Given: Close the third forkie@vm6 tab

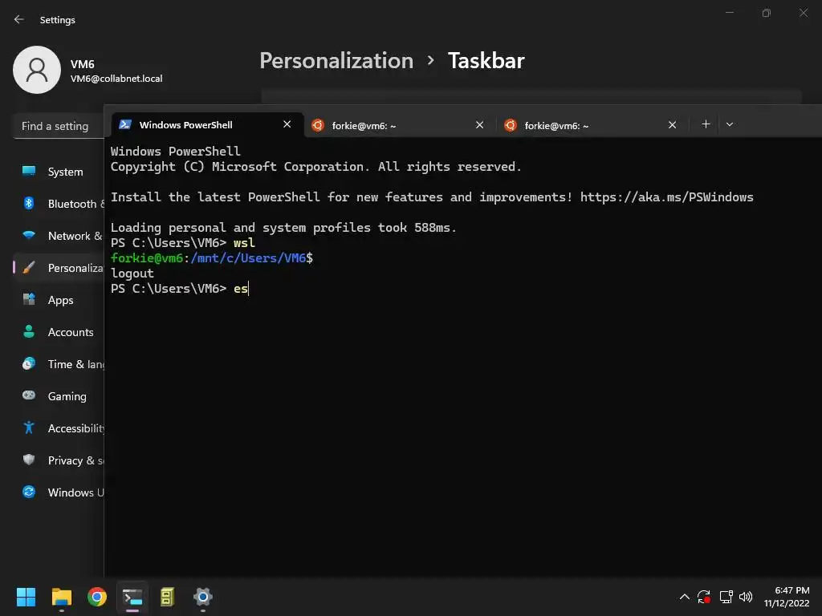Looking at the screenshot, I should [672, 124].
